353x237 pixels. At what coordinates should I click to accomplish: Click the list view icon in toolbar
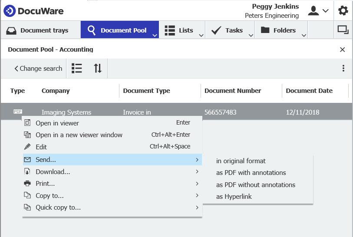pos(77,69)
